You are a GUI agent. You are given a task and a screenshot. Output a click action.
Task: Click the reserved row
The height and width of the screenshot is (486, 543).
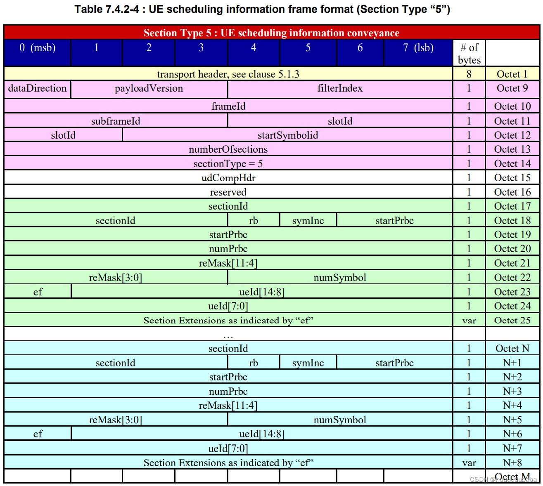[228, 191]
